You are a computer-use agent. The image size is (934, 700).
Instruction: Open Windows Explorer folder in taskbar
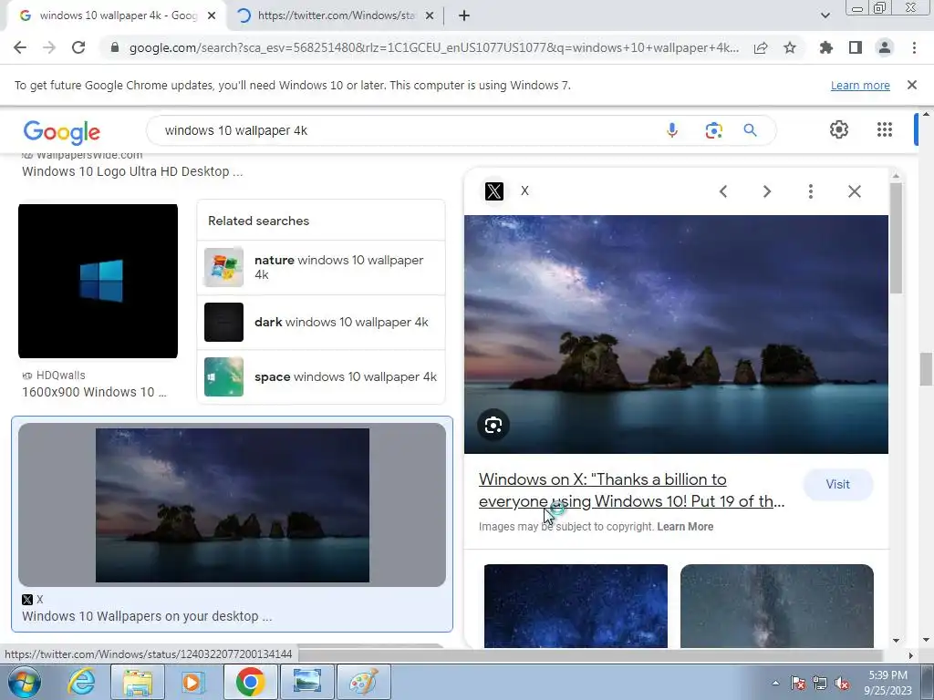coord(137,682)
